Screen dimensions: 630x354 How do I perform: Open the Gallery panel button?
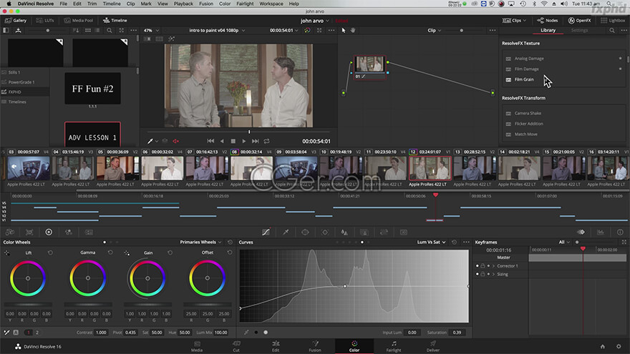point(16,21)
